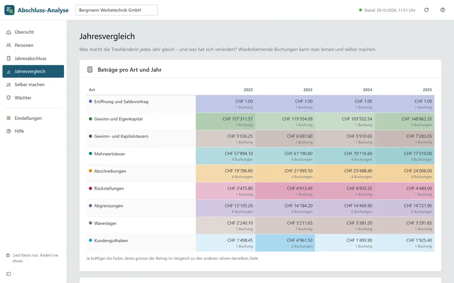Click cell CHF 6'697.60 in Kapitalsteuern row

[x=285, y=139]
